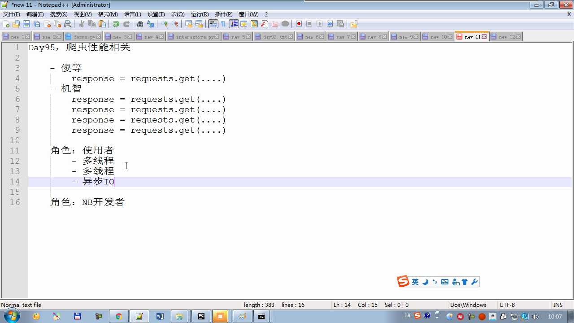
Task: Click the Stop Recording macro icon
Action: point(309,24)
